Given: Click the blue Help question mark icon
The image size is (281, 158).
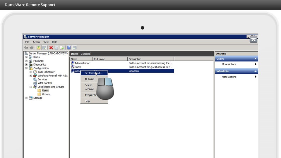Looking at the screenshot, I should [x=69, y=48].
